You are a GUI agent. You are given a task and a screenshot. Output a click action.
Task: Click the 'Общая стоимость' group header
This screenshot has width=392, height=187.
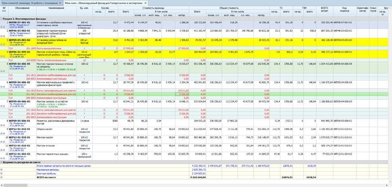(229, 8)
